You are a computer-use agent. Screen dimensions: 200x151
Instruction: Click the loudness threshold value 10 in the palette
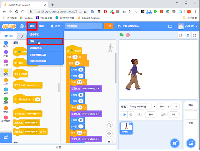pyautogui.click(x=37, y=100)
